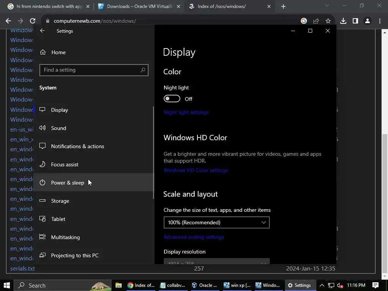Open Chrome profile icon
Viewport: 388px width, 291px height.
point(368,21)
